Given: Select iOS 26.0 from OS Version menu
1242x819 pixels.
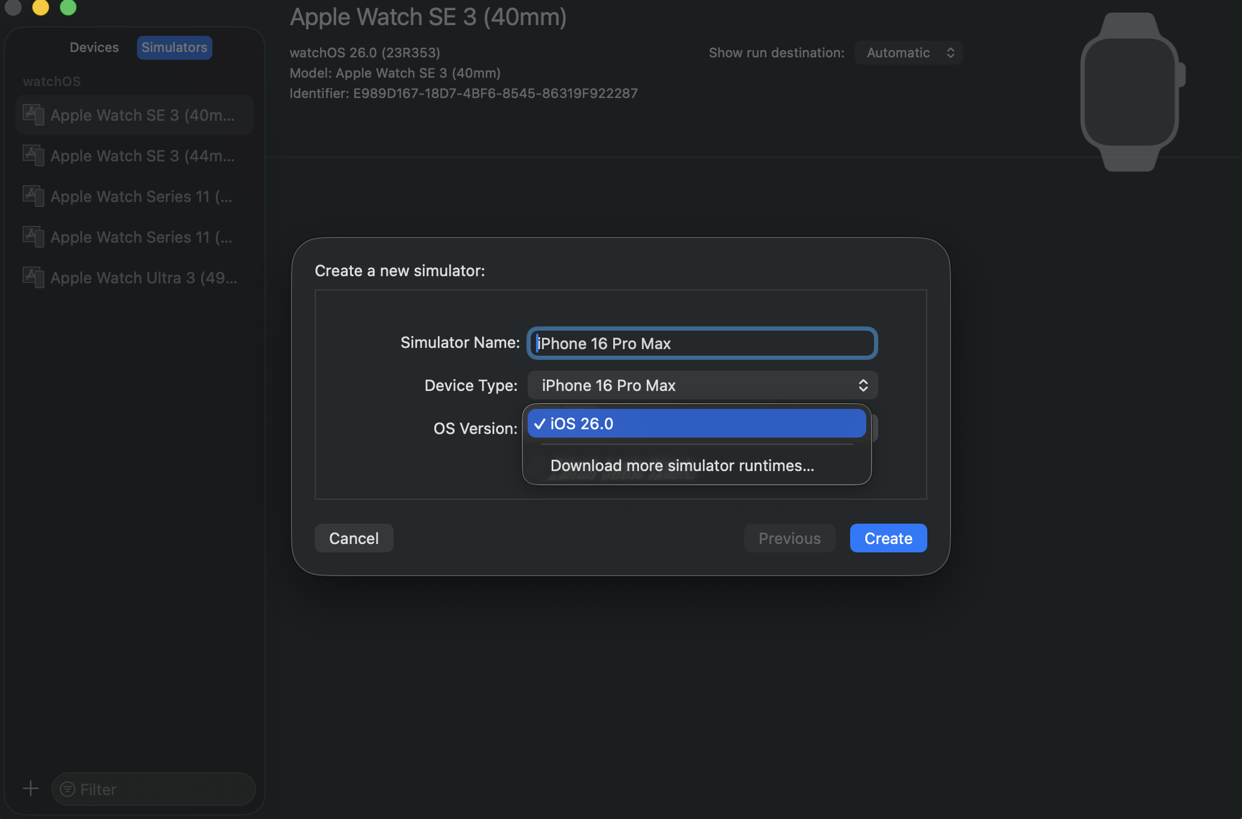Looking at the screenshot, I should point(696,424).
